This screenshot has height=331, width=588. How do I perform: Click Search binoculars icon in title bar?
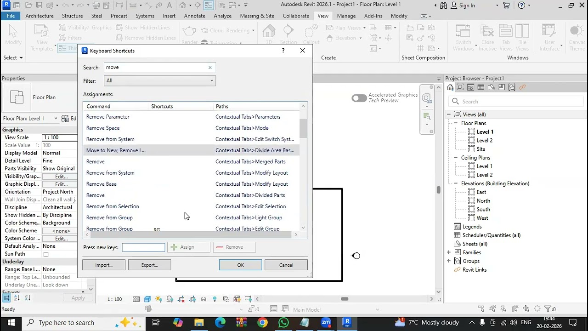click(443, 6)
